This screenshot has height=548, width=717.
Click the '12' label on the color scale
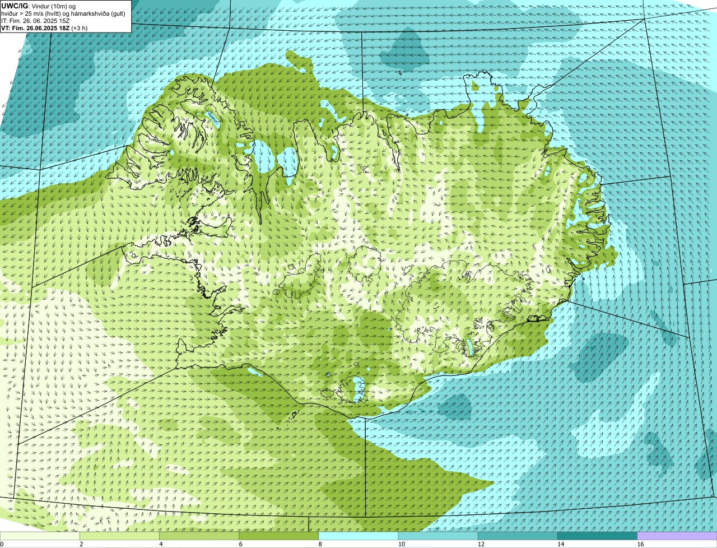click(481, 544)
